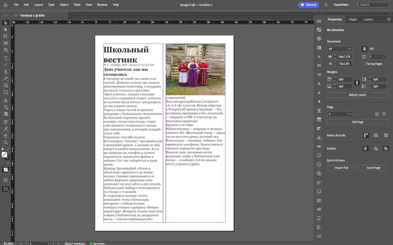The width and height of the screenshot is (393, 245).
Task: Open the Essentials workspace dropdown
Action: 342,5
